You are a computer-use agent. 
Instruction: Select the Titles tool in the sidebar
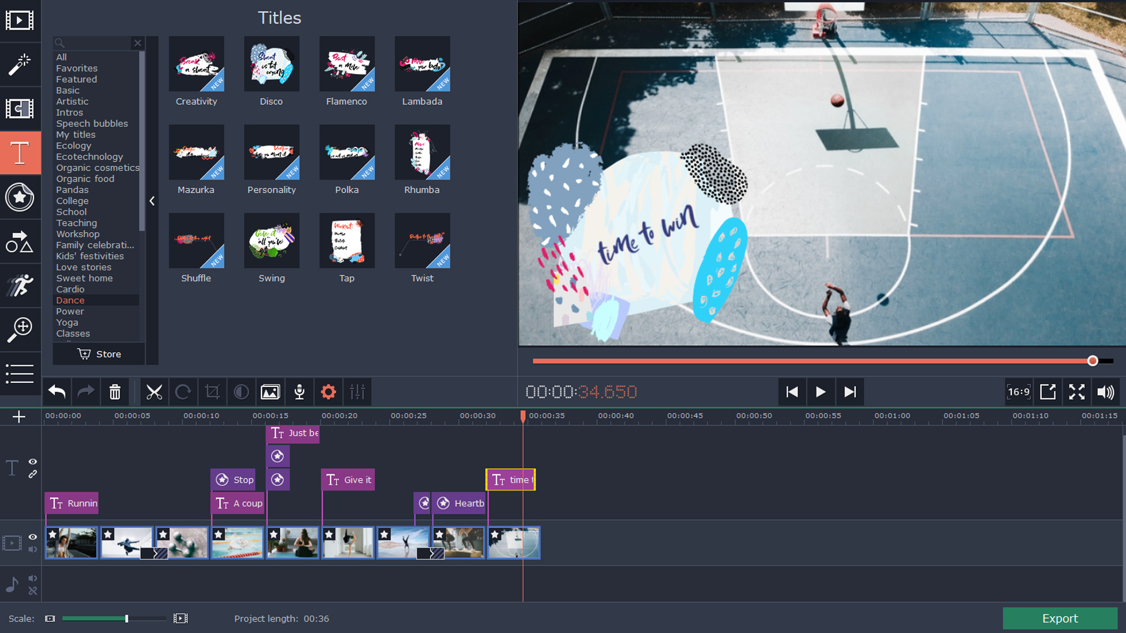click(21, 152)
